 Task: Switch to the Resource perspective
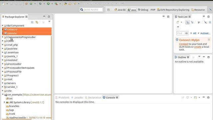(198, 10)
